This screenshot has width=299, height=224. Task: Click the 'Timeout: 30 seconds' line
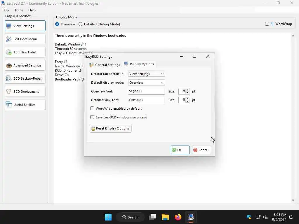coord(71,49)
